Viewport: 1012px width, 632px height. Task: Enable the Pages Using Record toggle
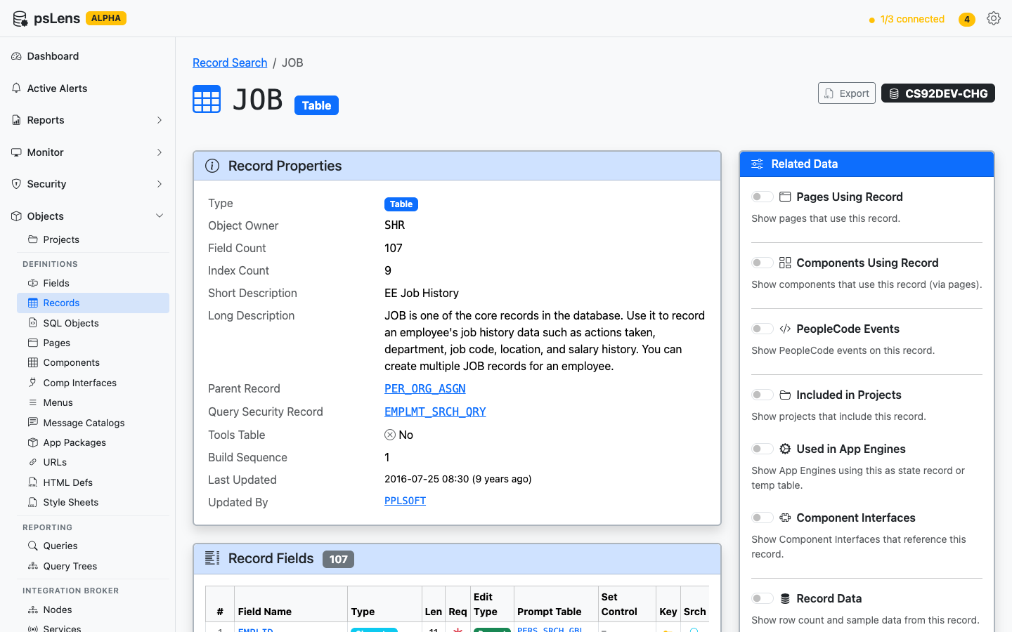763,197
